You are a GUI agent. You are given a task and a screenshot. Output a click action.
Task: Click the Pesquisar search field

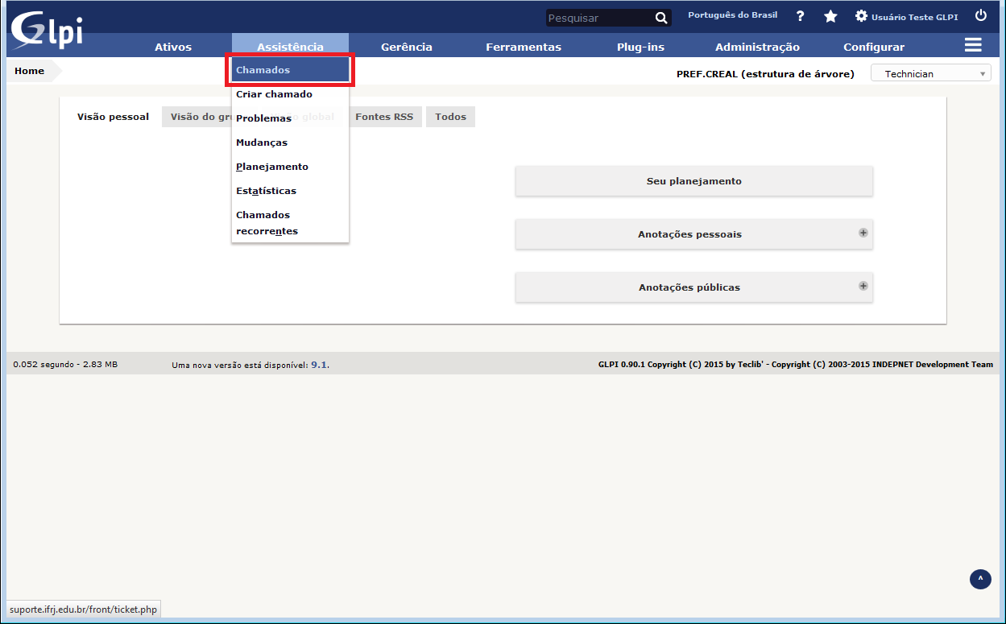(598, 18)
